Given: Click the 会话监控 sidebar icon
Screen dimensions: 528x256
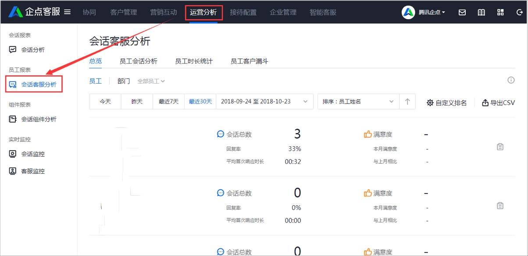Looking at the screenshot, I should (x=13, y=154).
